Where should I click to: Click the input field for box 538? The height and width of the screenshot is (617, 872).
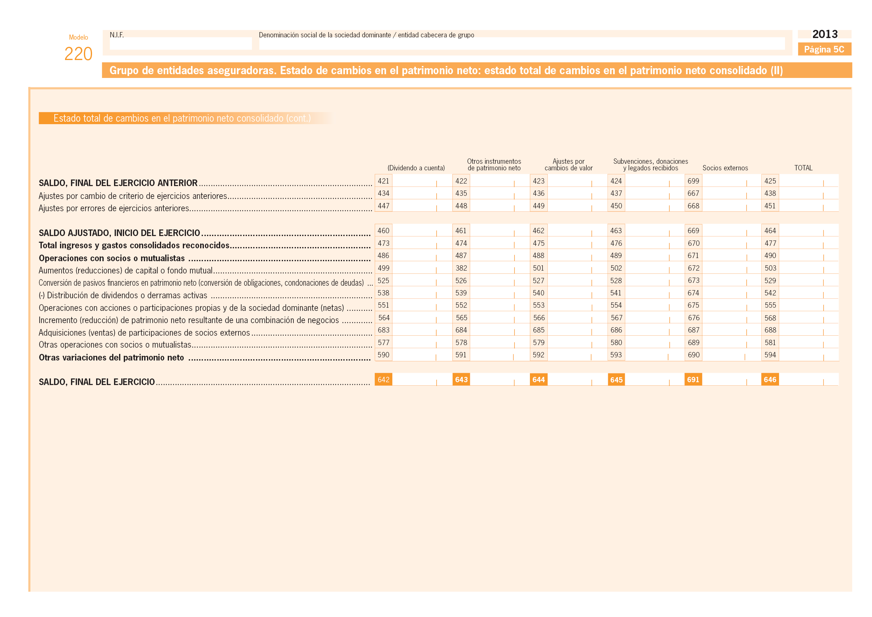(422, 293)
